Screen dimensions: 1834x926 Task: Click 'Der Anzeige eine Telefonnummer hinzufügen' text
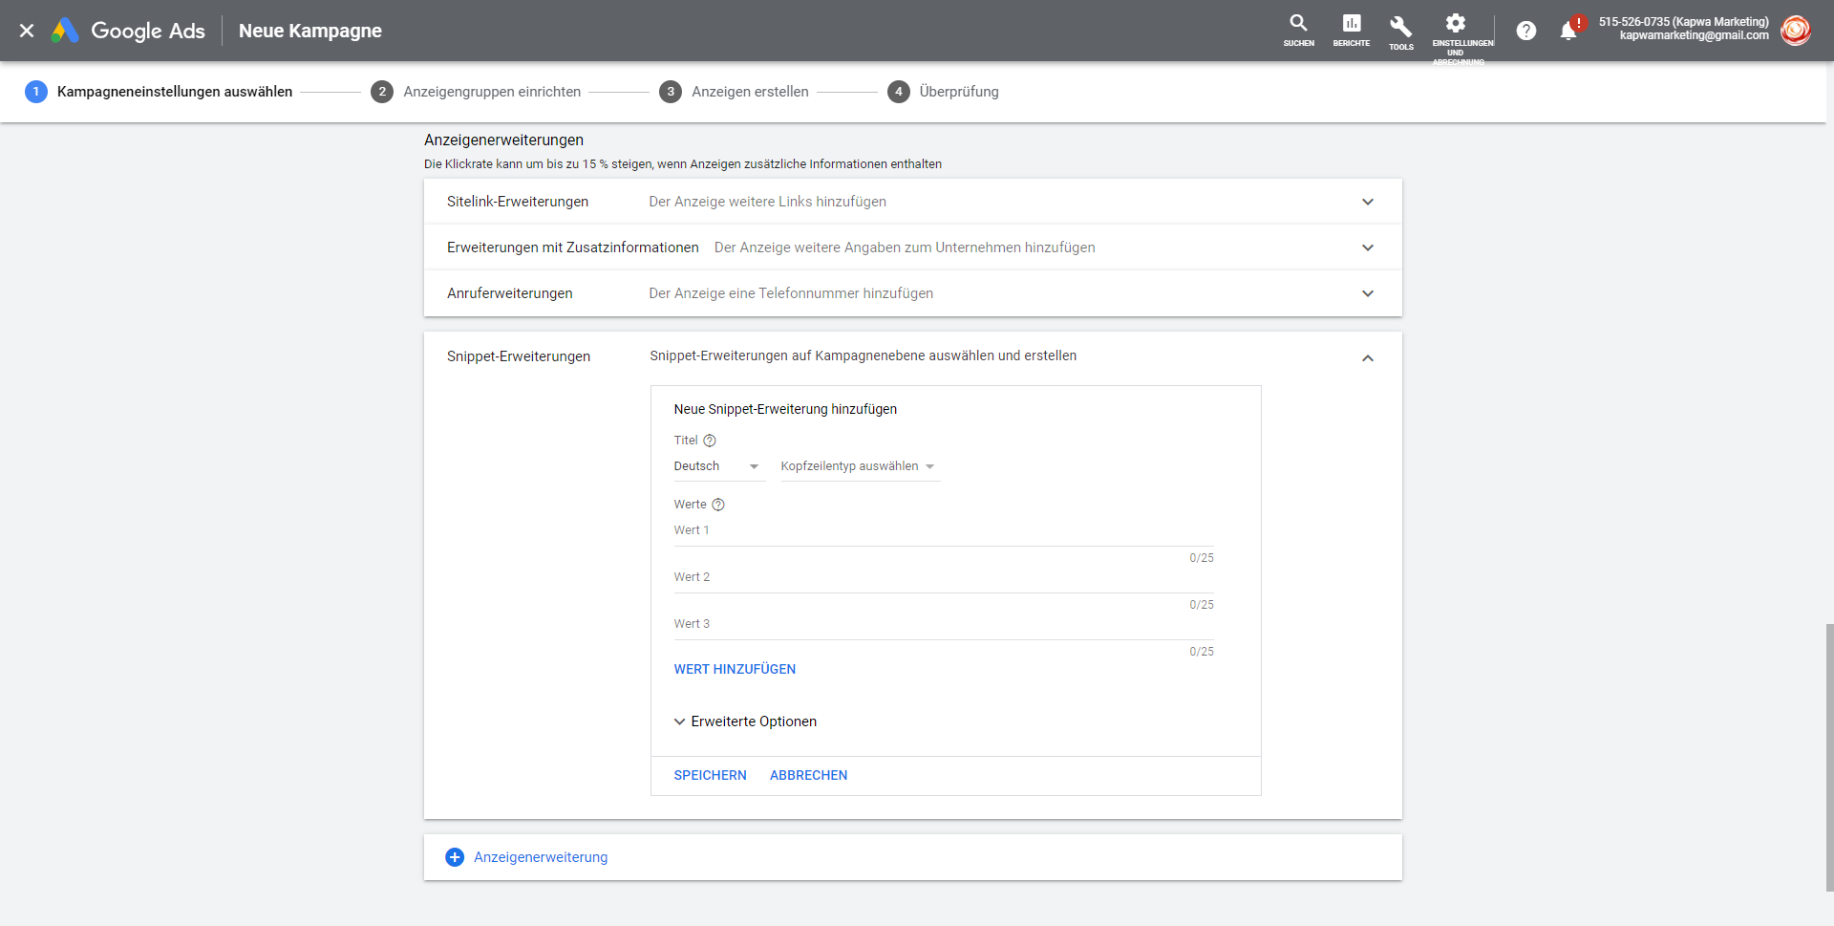pyautogui.click(x=791, y=293)
